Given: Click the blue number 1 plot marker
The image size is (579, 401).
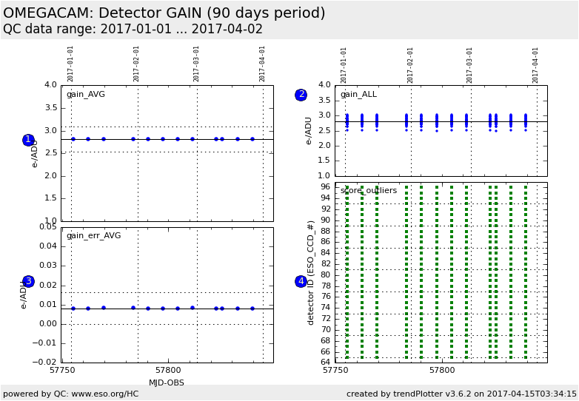Looking at the screenshot, I should point(28,140).
